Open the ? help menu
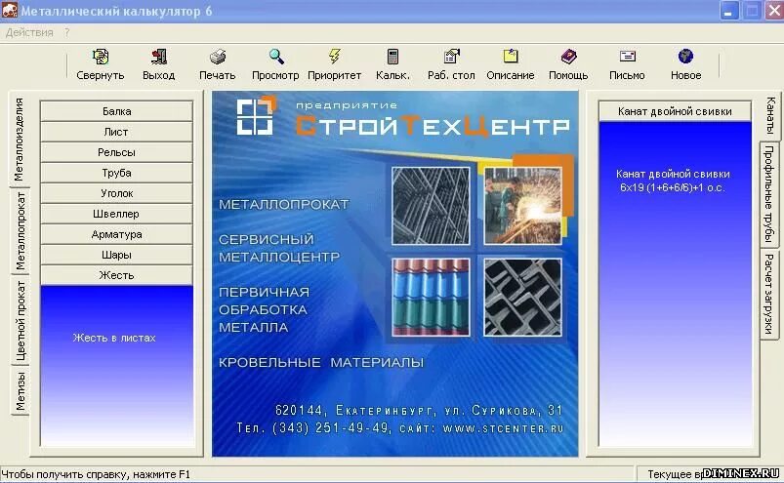 (67, 32)
